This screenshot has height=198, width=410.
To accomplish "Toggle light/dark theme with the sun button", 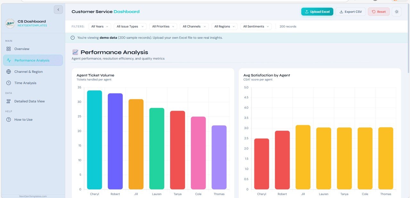I will 397,12.
